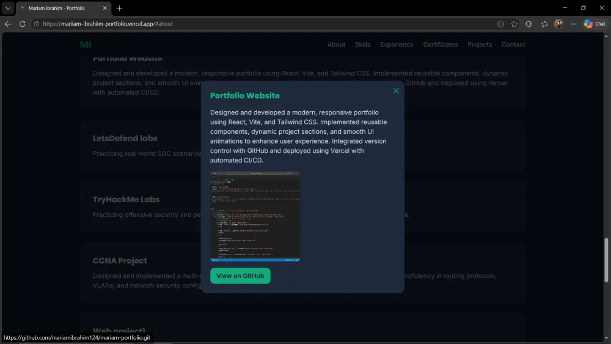
Task: Go back with browser back arrow
Action: coord(8,24)
